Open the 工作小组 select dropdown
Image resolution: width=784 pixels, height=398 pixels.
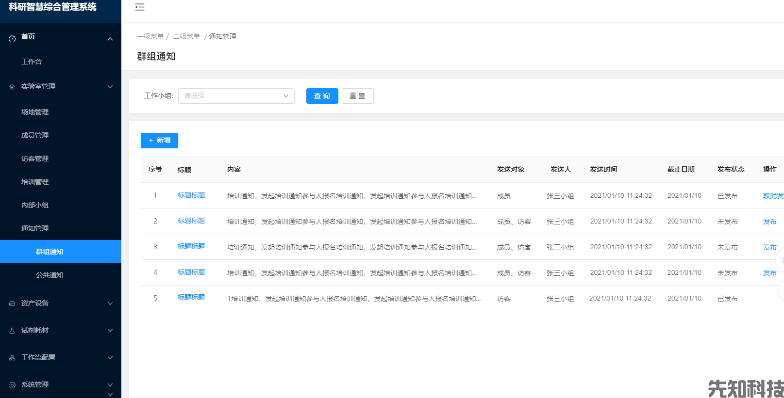coord(236,96)
